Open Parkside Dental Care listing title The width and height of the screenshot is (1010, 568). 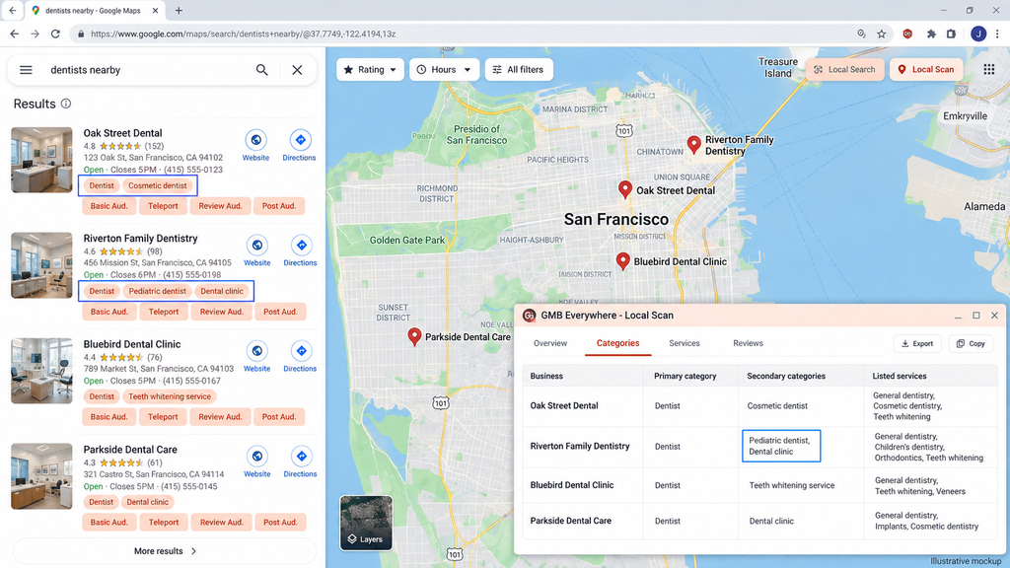(130, 450)
